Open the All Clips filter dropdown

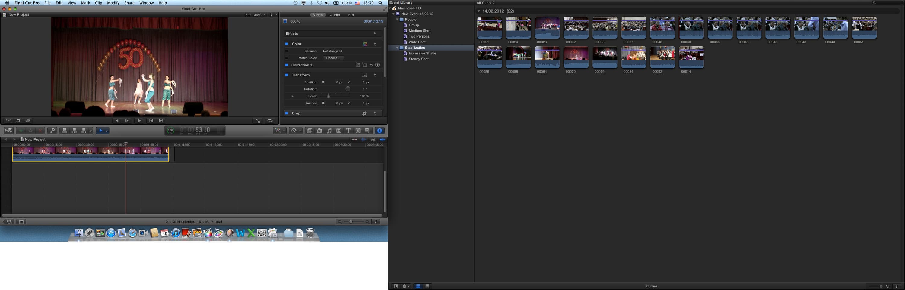(x=485, y=3)
